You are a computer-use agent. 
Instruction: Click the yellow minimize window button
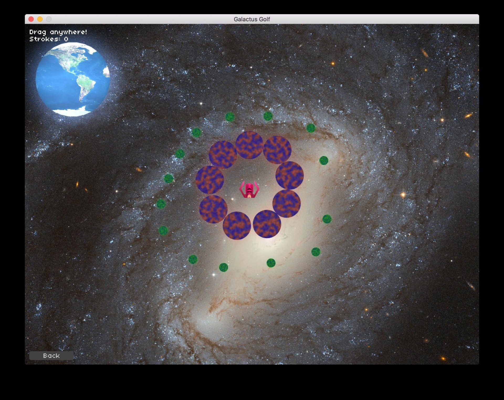(x=40, y=19)
